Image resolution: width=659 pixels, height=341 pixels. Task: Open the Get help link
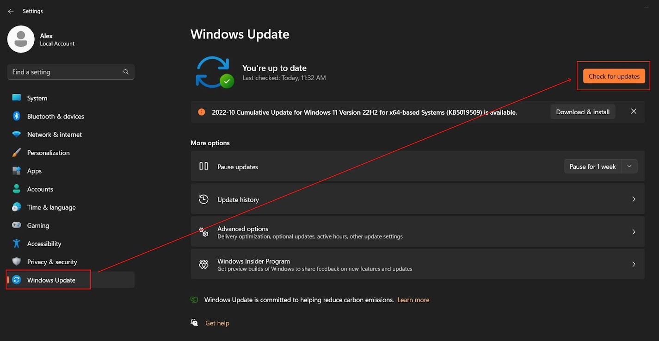217,323
